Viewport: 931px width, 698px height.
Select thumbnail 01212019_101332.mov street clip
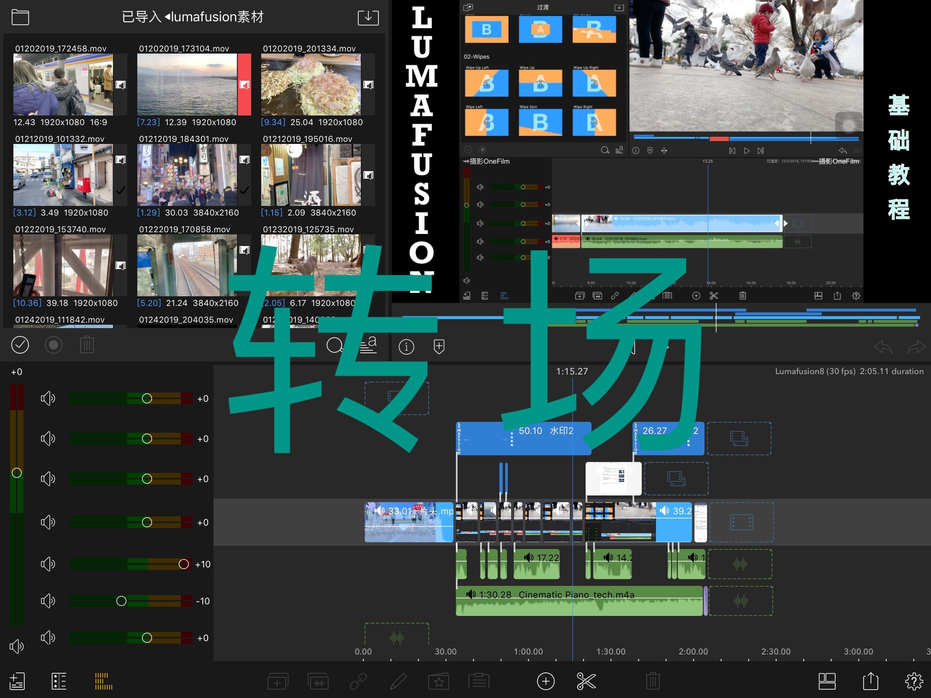(x=63, y=174)
